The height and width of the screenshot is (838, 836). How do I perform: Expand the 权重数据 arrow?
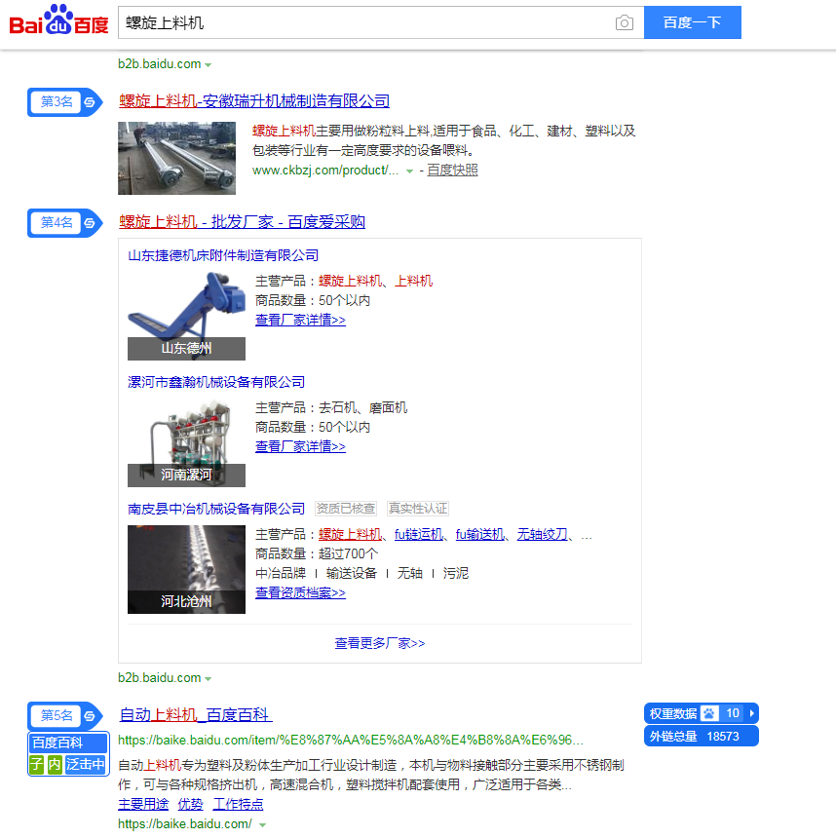tap(751, 713)
